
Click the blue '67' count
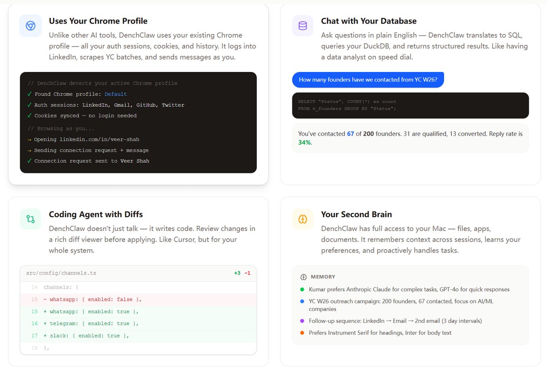click(x=350, y=134)
